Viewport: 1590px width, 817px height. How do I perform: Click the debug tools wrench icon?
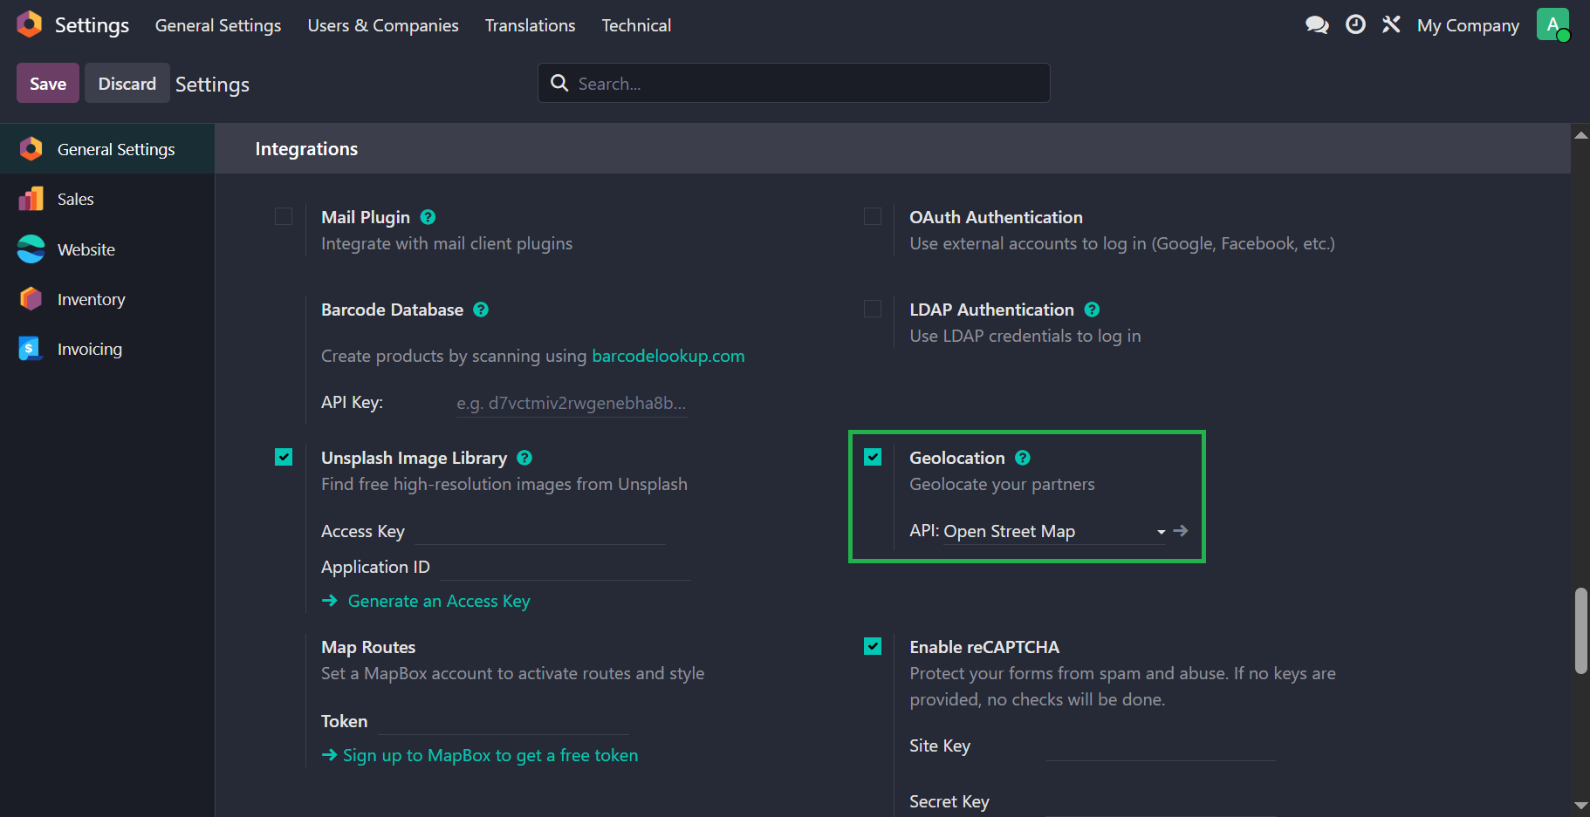(1391, 25)
